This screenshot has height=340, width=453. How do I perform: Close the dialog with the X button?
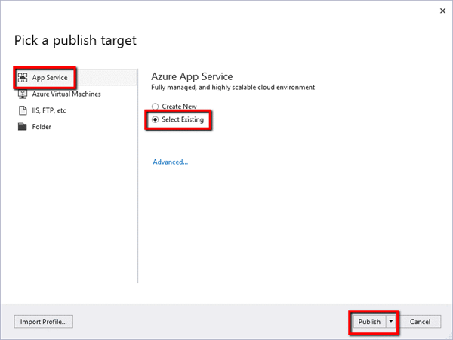pos(442,11)
